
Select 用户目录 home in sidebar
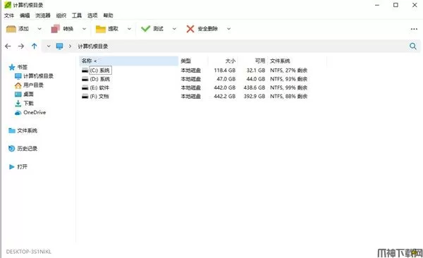pos(29,85)
